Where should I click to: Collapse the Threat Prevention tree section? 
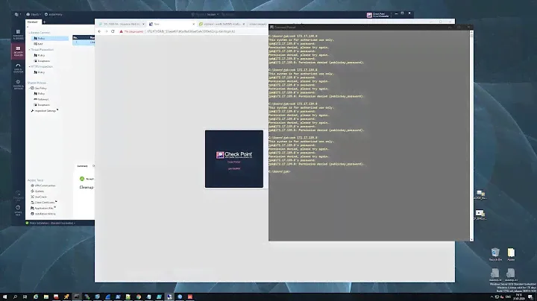click(30, 50)
